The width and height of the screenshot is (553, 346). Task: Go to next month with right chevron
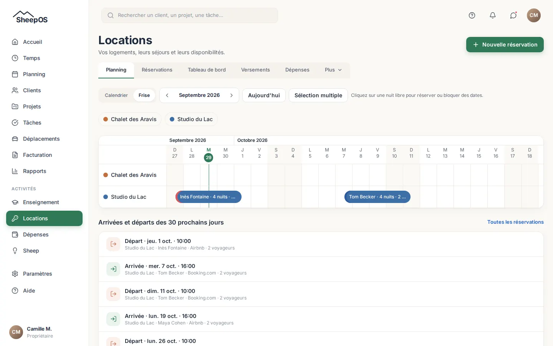[x=232, y=95]
